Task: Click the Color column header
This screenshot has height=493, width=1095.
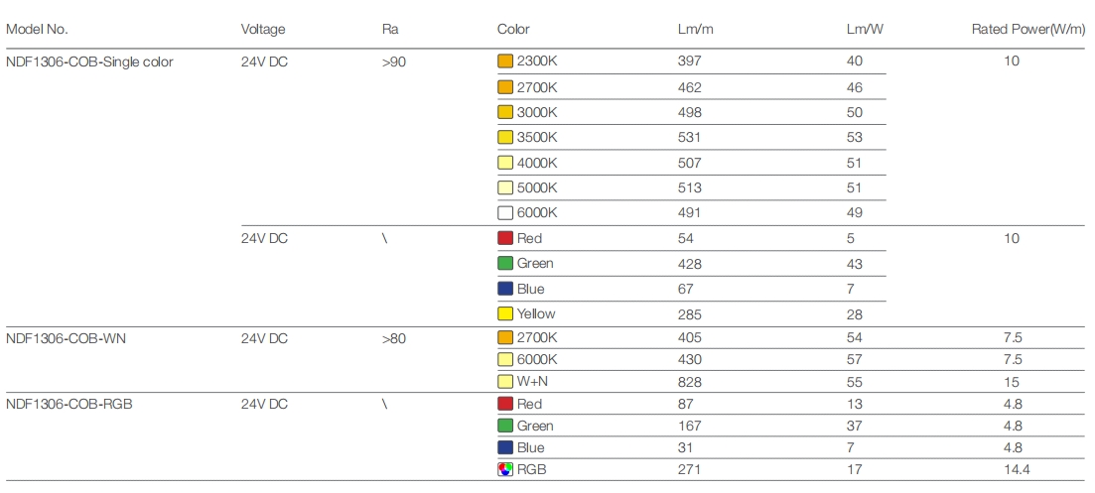Action: pyautogui.click(x=513, y=30)
